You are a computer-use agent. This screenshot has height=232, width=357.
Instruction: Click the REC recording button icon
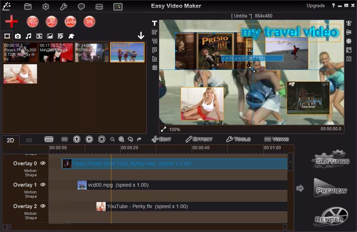(32, 21)
